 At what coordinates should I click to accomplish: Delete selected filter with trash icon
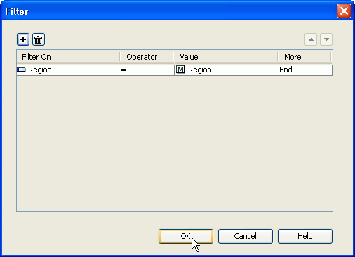pos(39,39)
